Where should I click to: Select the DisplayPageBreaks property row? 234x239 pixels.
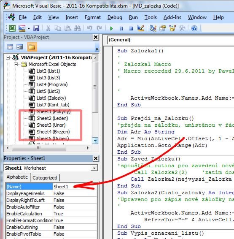point(51,193)
